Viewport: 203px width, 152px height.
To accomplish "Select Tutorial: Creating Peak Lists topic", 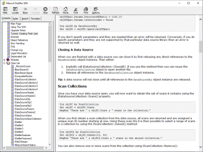I will click(x=24, y=34).
